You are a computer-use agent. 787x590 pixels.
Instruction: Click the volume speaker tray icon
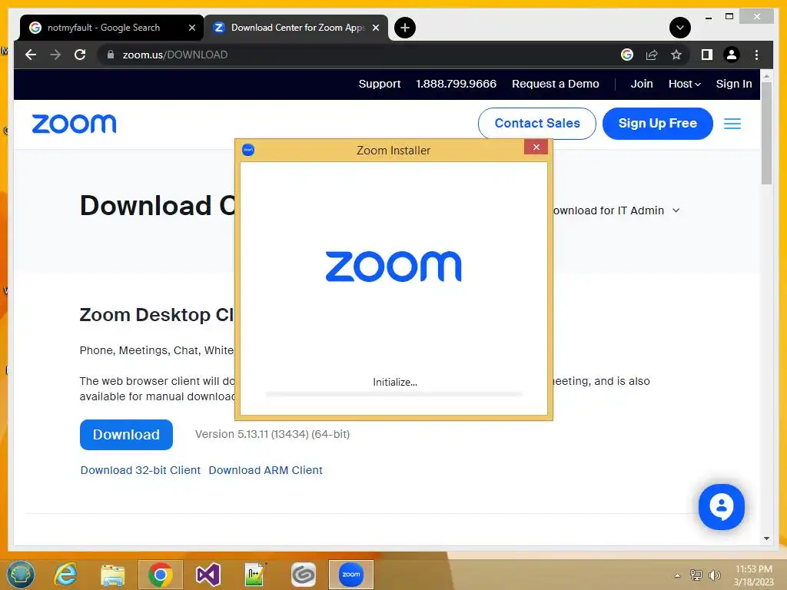[x=714, y=575]
